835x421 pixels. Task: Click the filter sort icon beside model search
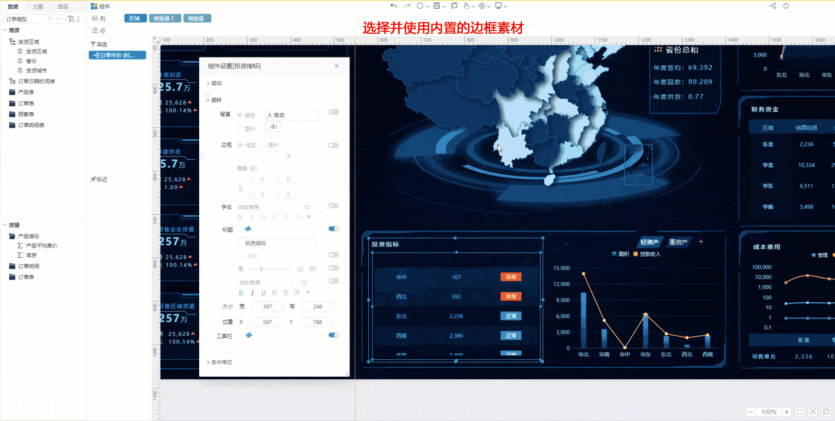[71, 19]
